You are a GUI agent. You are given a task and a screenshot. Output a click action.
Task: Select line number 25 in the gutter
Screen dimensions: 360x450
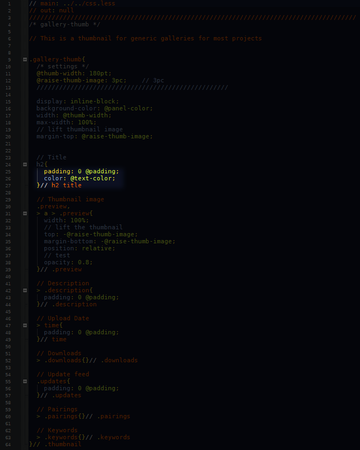point(9,172)
